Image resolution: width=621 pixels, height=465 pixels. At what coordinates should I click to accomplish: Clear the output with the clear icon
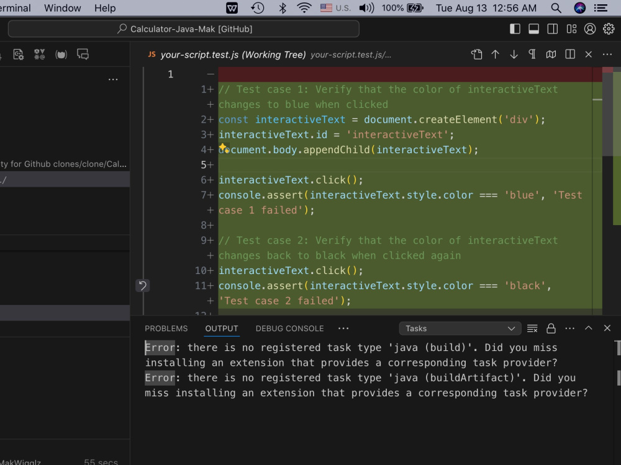[532, 328]
